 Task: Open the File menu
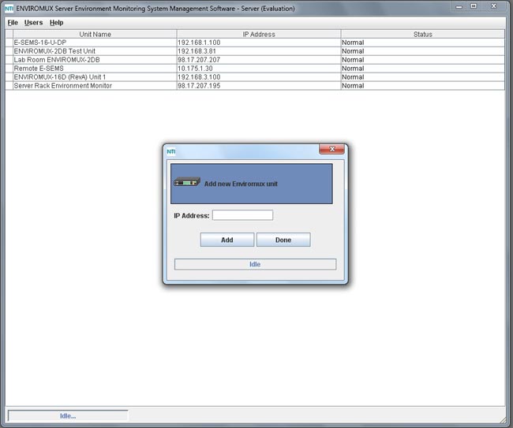coord(13,23)
